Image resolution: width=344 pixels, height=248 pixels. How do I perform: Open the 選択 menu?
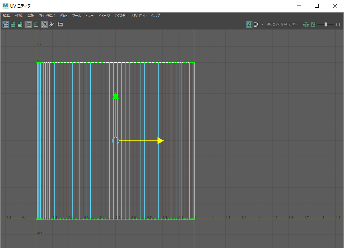click(x=31, y=16)
